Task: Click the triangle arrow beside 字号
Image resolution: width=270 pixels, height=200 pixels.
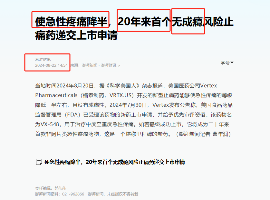Action: 232,63
